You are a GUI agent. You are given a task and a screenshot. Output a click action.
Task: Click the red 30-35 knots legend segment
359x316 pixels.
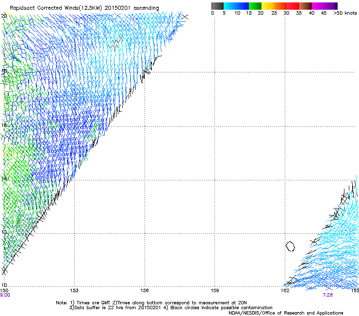[x=293, y=6]
